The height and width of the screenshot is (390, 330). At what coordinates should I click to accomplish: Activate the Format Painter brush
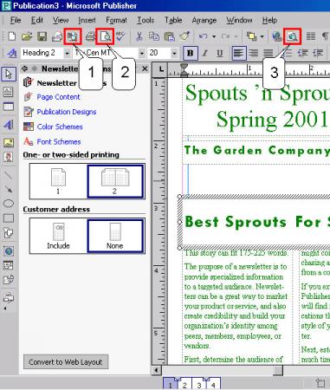(184, 36)
